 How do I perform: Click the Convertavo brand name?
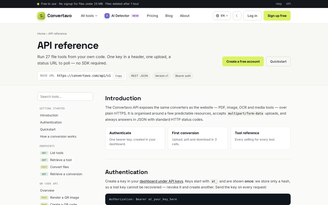click(59, 16)
